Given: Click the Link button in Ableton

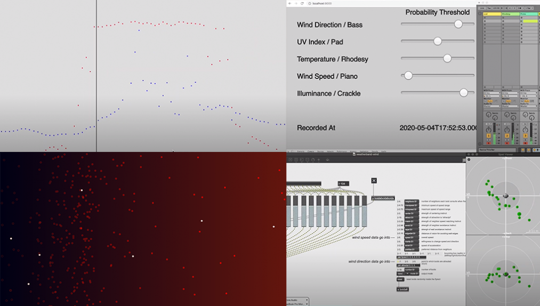Looking at the screenshot, I should point(482,8).
